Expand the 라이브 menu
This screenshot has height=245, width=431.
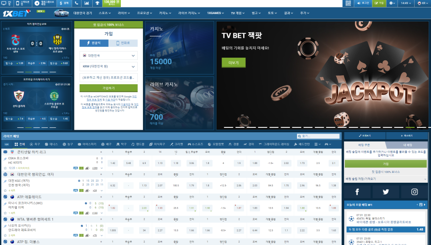point(124,13)
